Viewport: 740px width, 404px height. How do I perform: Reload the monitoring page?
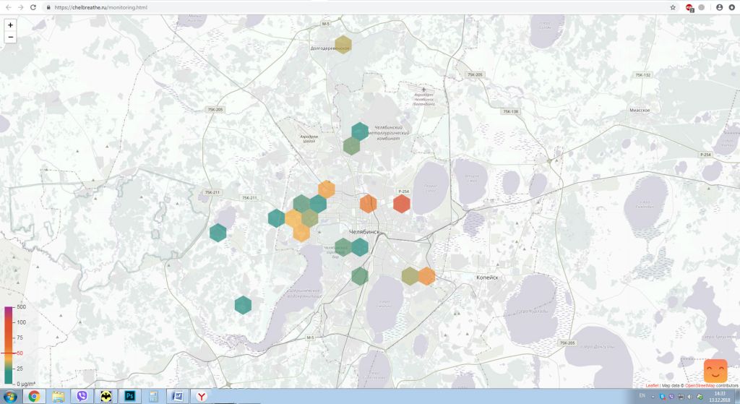click(33, 7)
